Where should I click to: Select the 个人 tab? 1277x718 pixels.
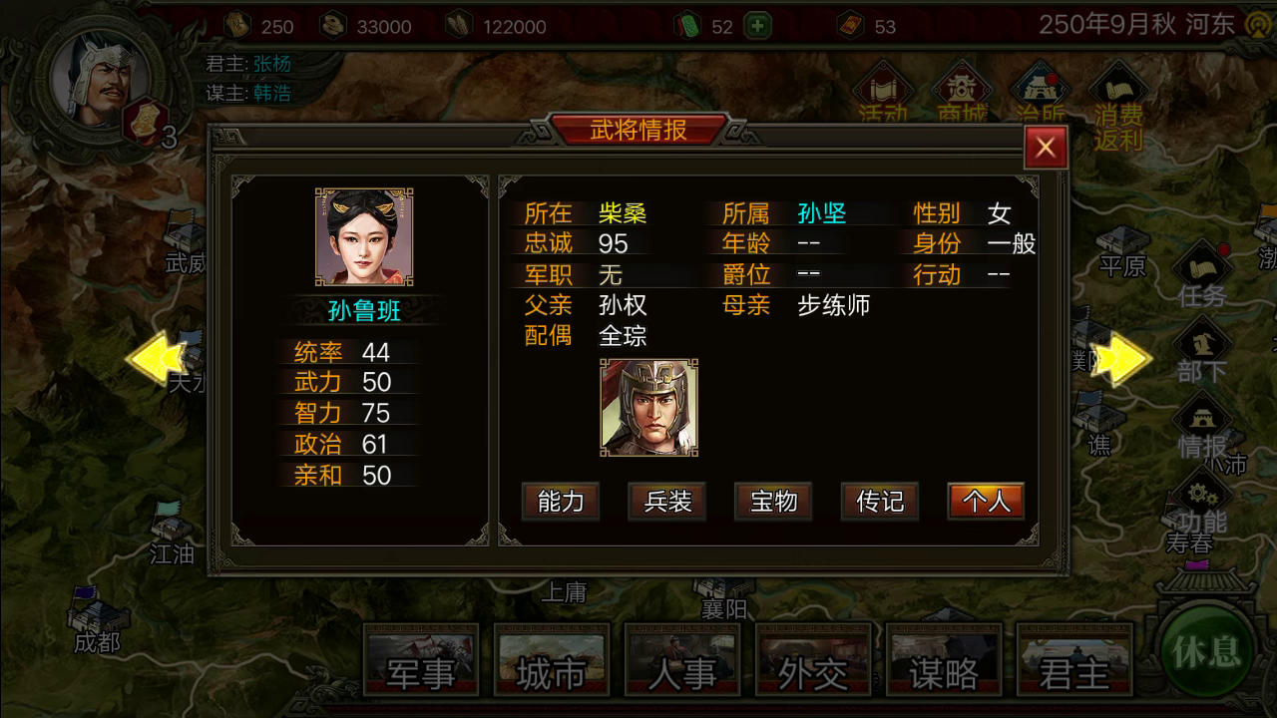pyautogui.click(x=986, y=502)
